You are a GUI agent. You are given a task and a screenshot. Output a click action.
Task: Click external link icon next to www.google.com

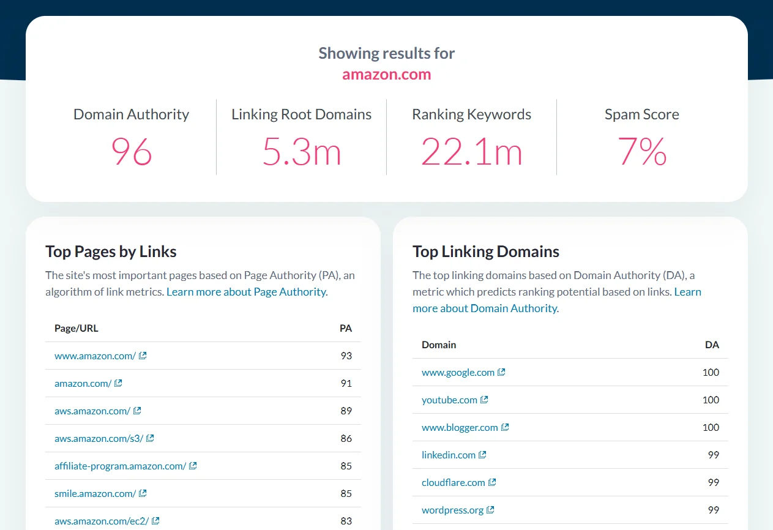click(501, 372)
